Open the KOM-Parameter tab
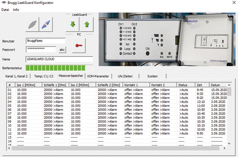 point(98,76)
